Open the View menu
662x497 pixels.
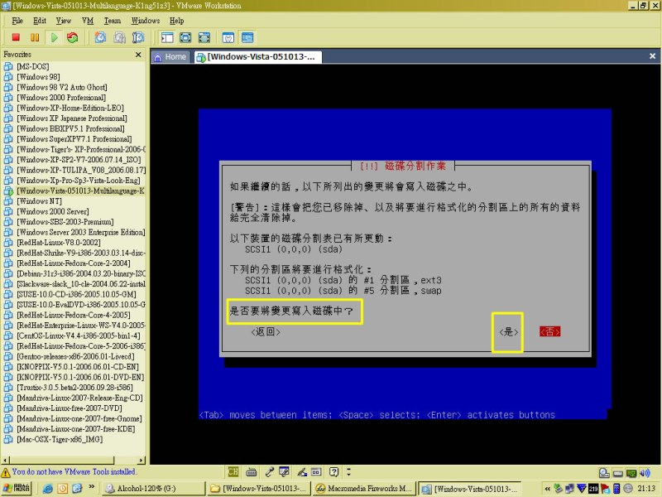64,21
